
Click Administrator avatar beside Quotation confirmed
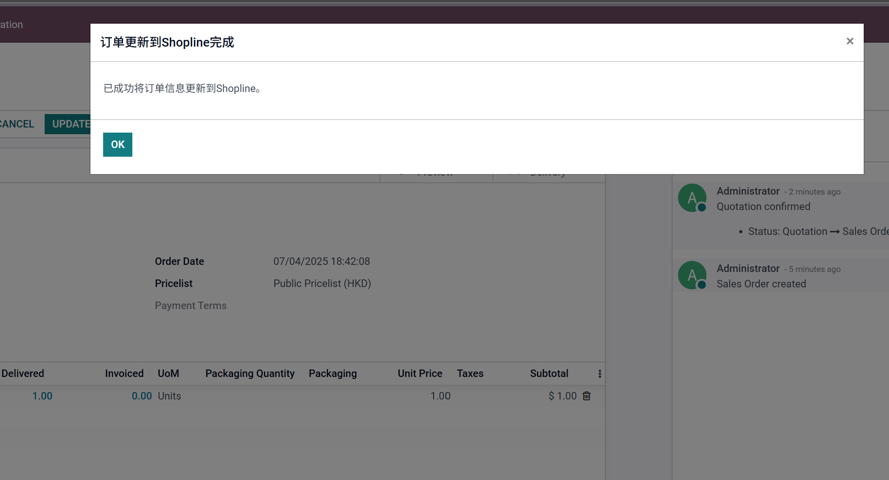tap(692, 198)
